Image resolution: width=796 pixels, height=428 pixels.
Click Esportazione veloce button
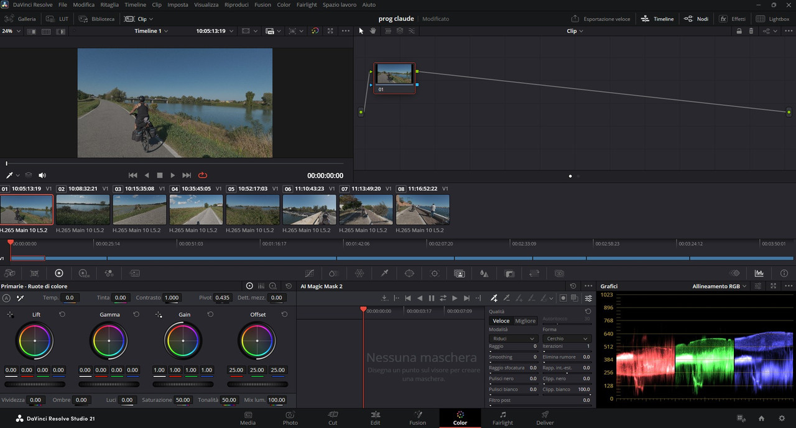pos(601,19)
